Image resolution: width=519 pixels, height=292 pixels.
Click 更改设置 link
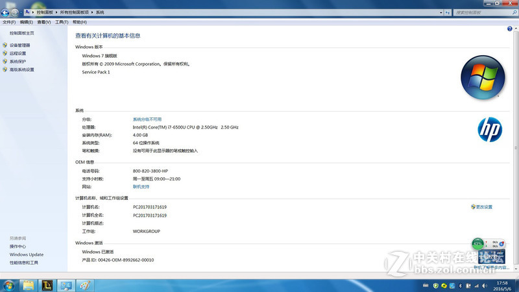(484, 207)
